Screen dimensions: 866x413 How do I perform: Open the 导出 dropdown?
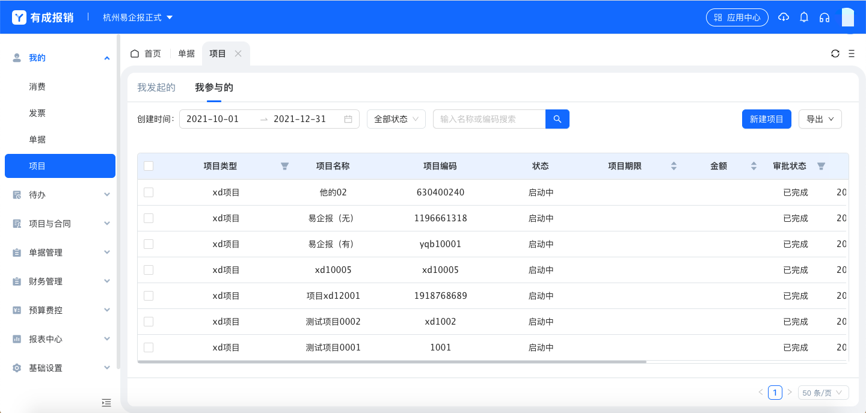point(820,119)
